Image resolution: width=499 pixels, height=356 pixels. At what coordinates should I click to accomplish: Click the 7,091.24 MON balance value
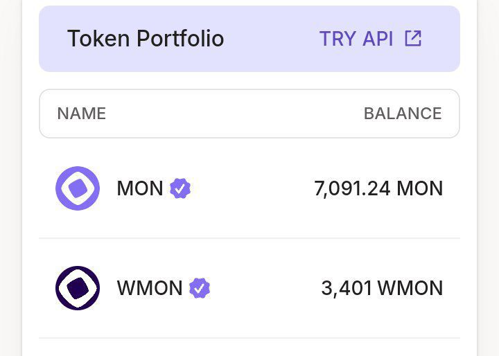point(378,188)
